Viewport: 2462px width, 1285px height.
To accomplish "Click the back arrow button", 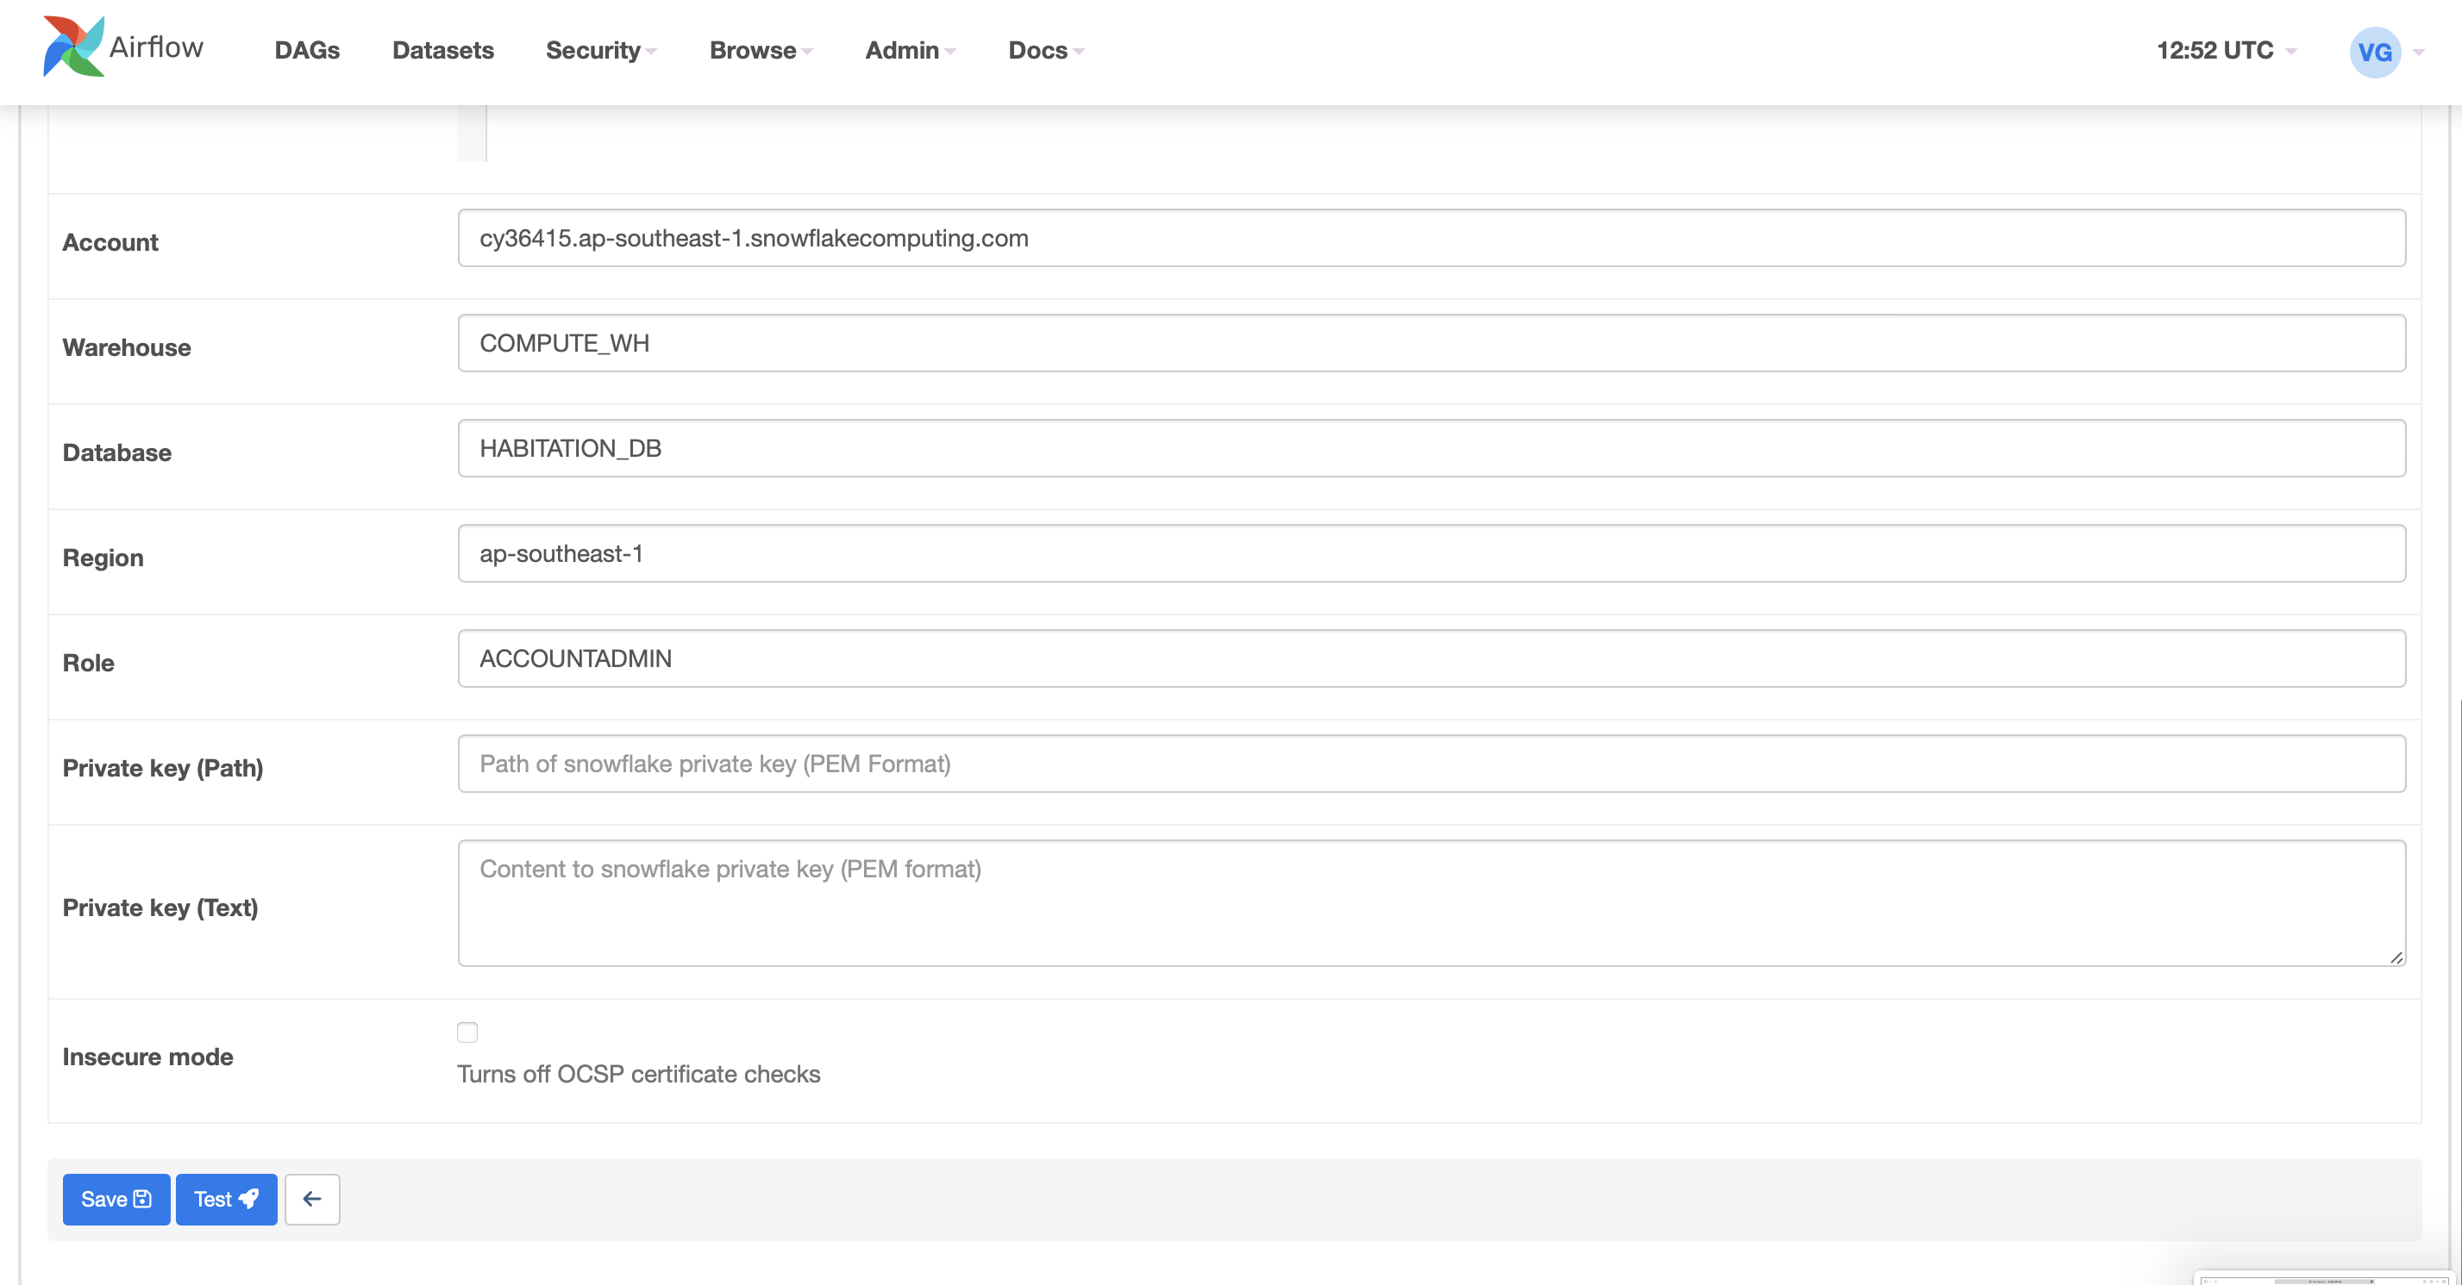I will [311, 1199].
